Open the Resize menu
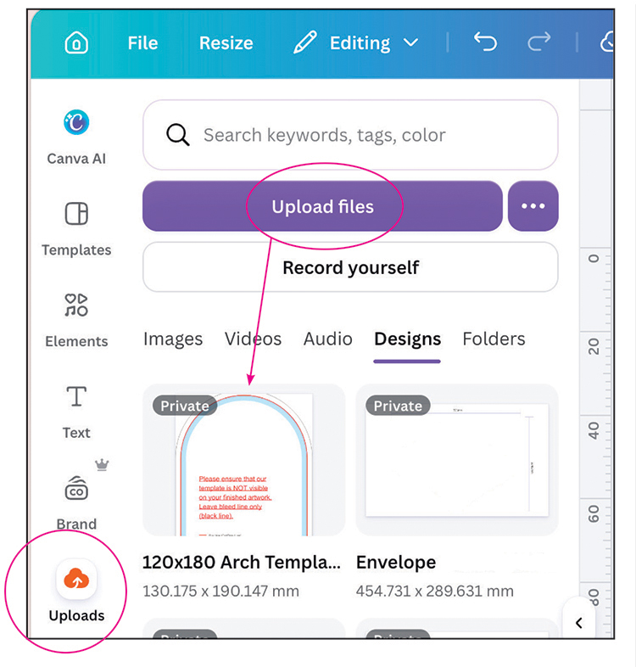 [226, 43]
